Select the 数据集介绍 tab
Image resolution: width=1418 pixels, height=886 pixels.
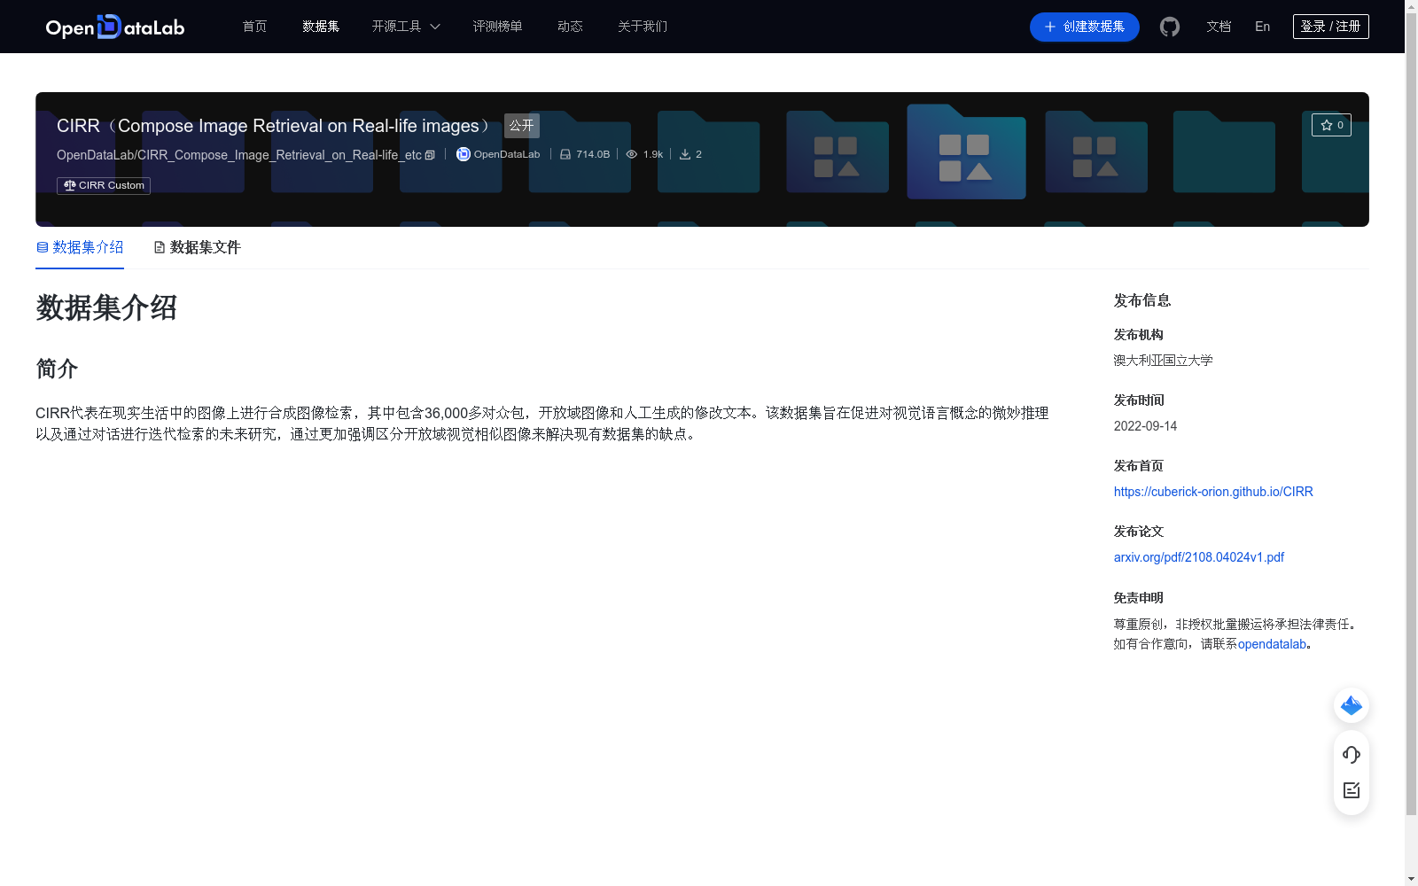(80, 247)
